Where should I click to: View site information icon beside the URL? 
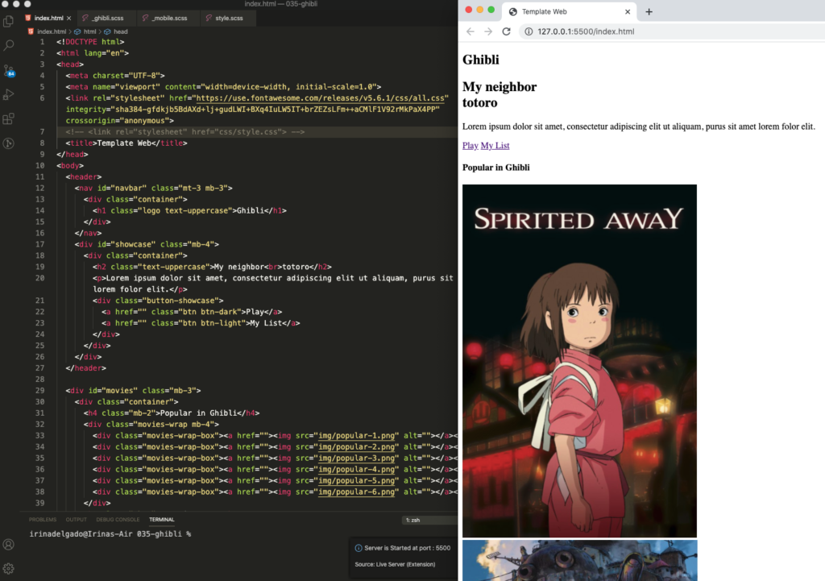pos(529,31)
